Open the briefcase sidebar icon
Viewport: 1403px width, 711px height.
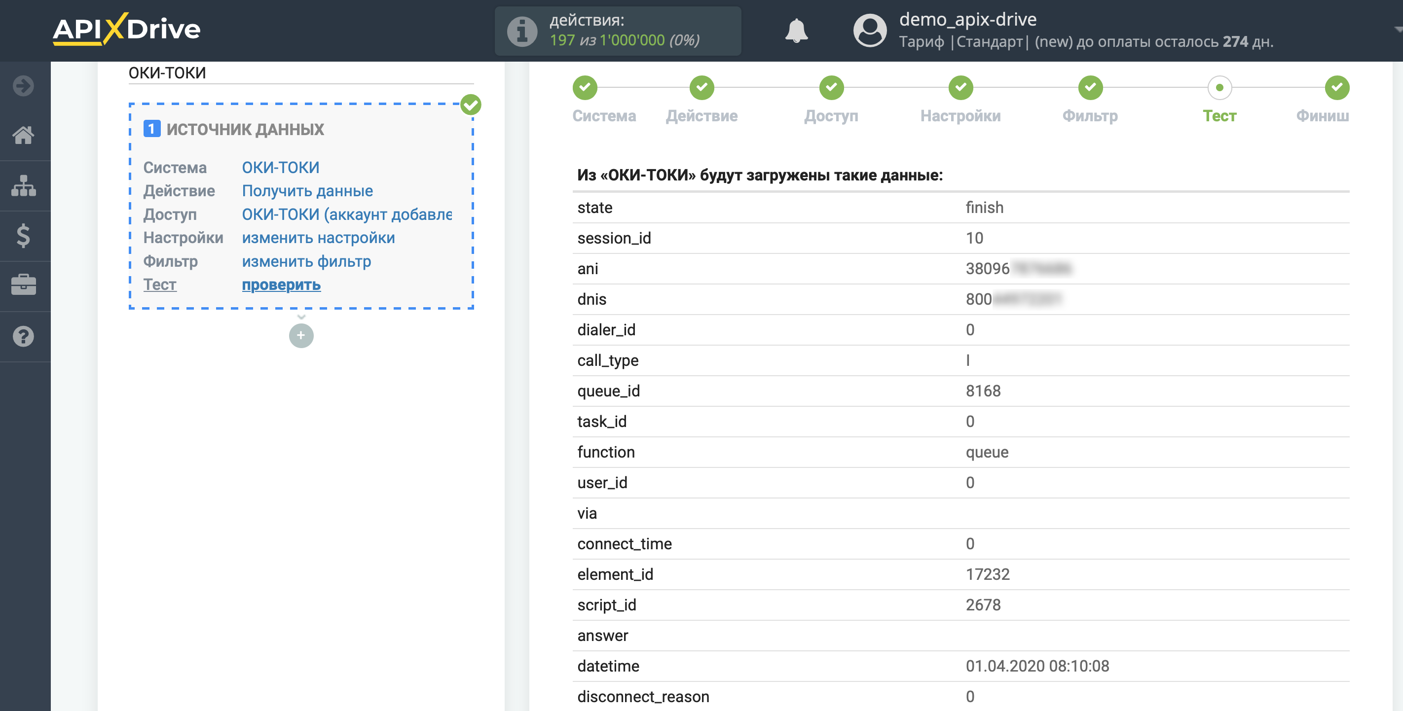point(23,285)
